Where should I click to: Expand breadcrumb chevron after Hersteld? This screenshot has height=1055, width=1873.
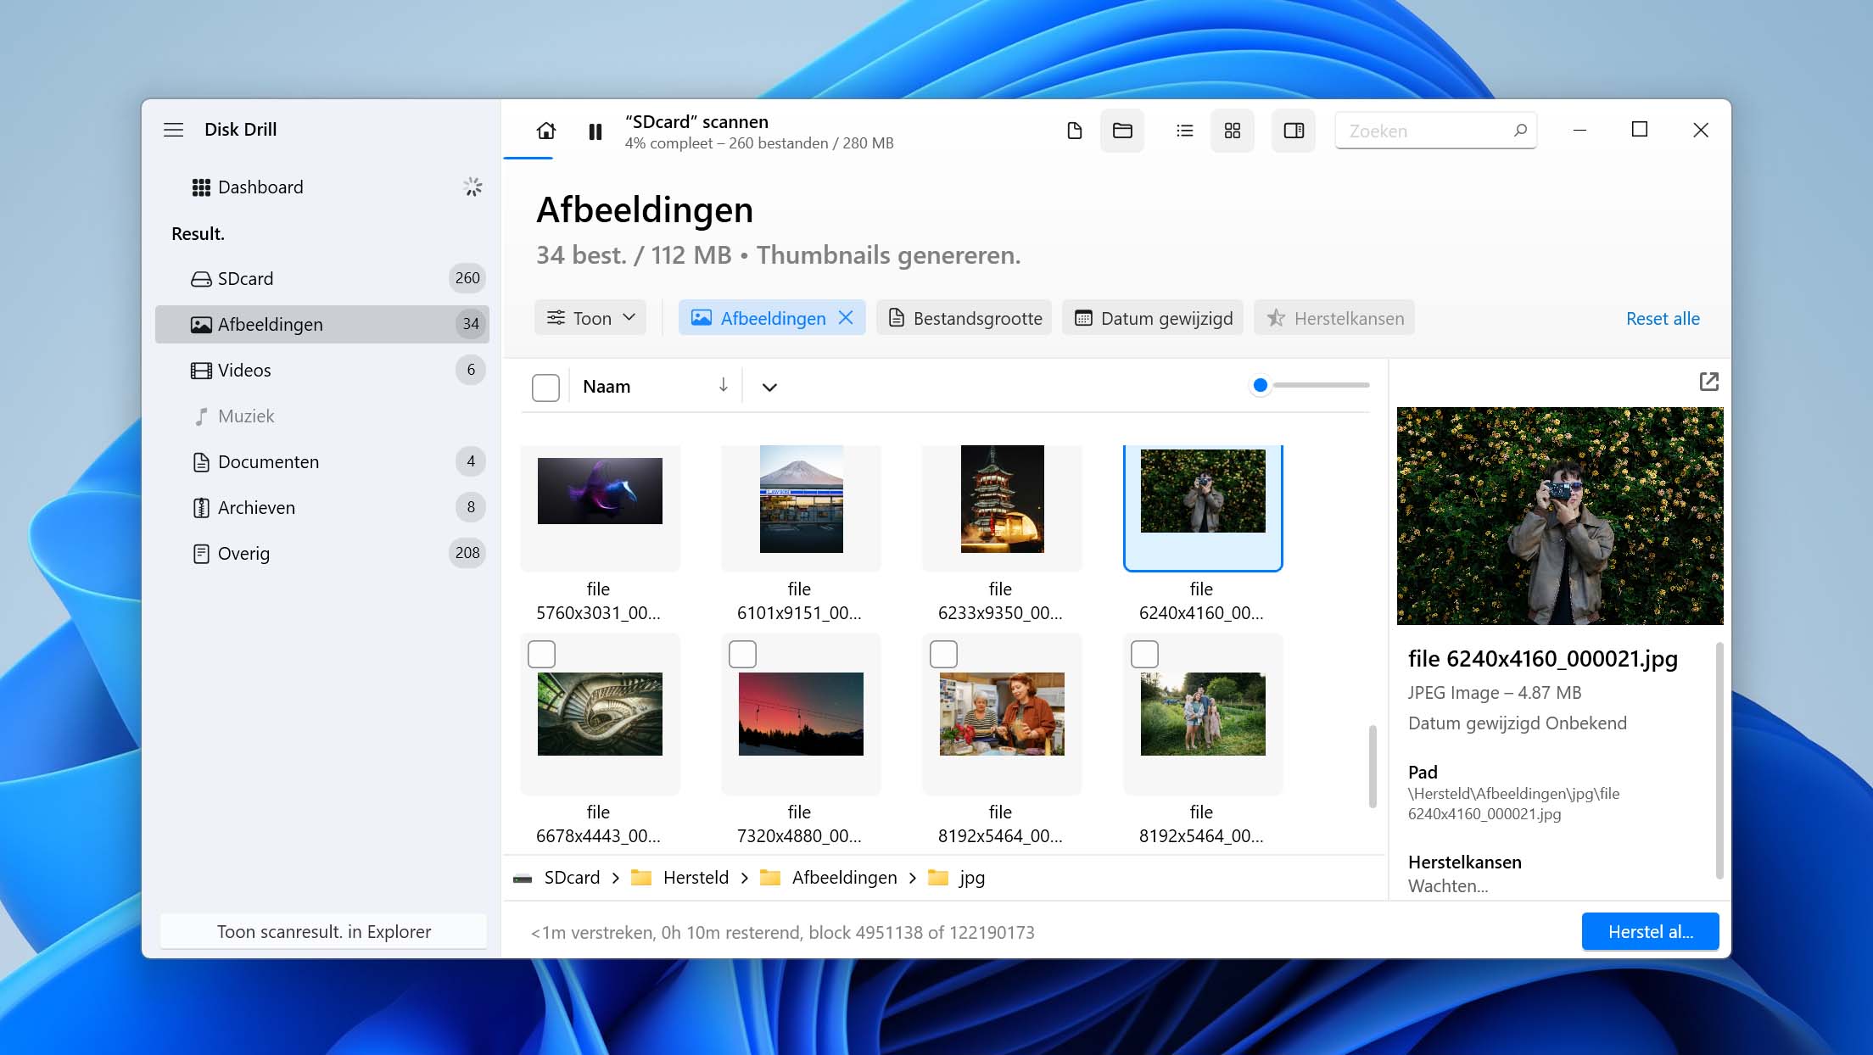tap(744, 878)
